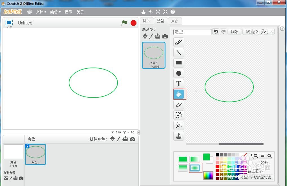Collapse the stage panel arrow
This screenshot has height=186, width=287.
click(x=139, y=132)
